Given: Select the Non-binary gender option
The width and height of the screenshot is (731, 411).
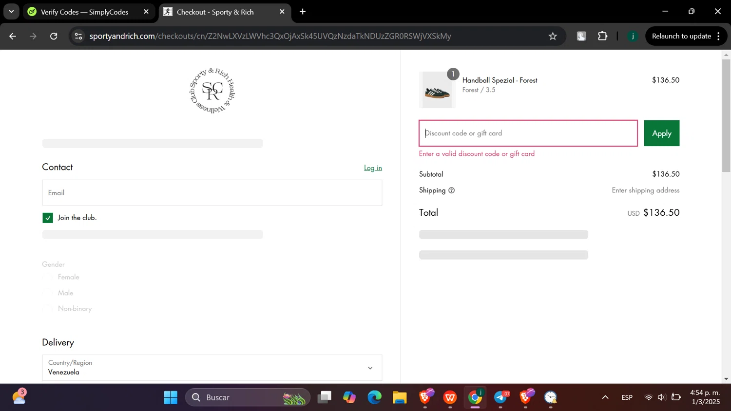Looking at the screenshot, I should pos(48,309).
